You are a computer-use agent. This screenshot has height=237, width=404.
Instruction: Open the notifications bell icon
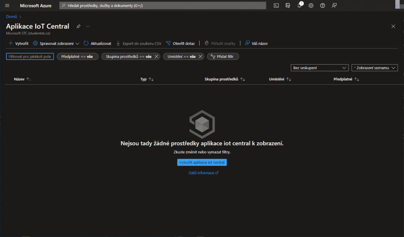click(299, 6)
